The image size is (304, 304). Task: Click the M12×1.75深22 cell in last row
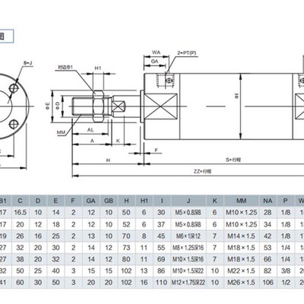(x=188, y=283)
